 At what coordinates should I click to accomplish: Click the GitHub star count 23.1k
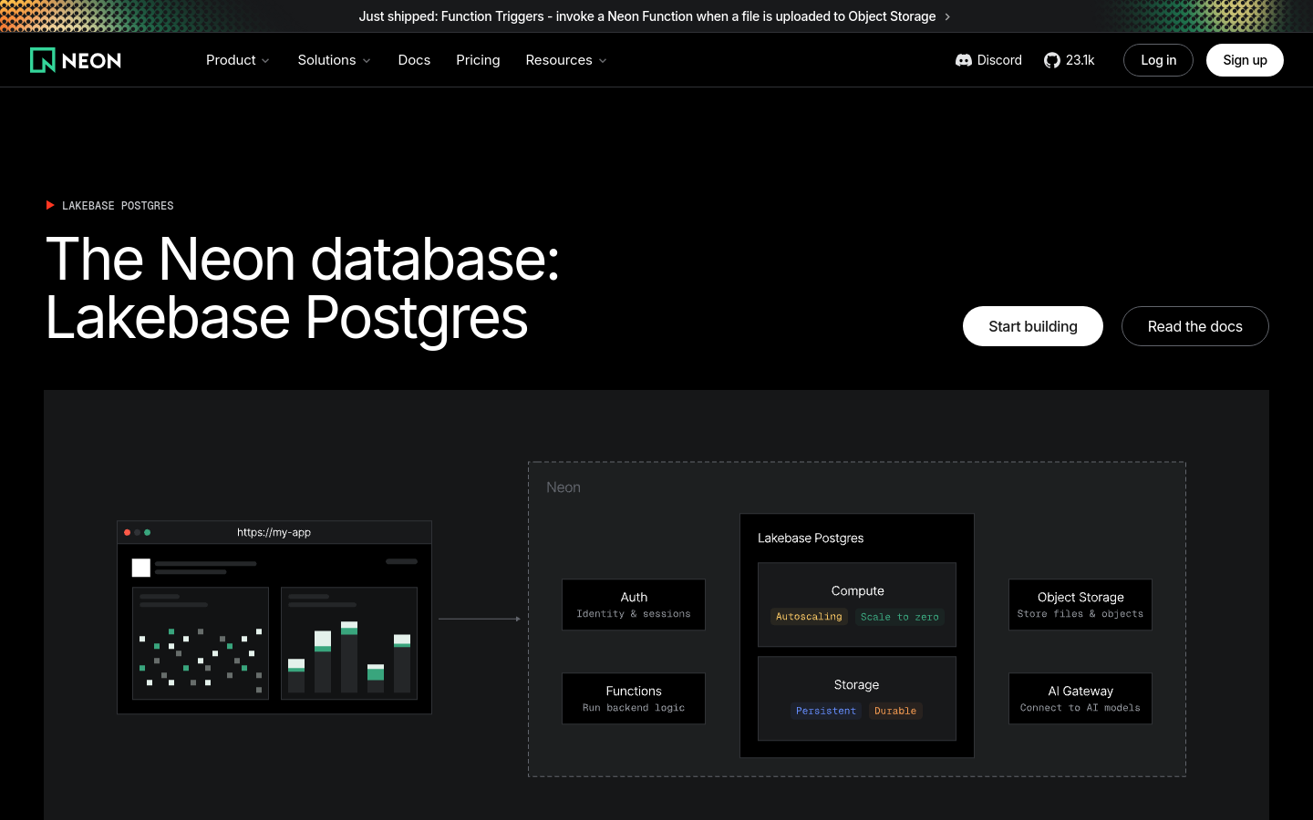coord(1080,60)
